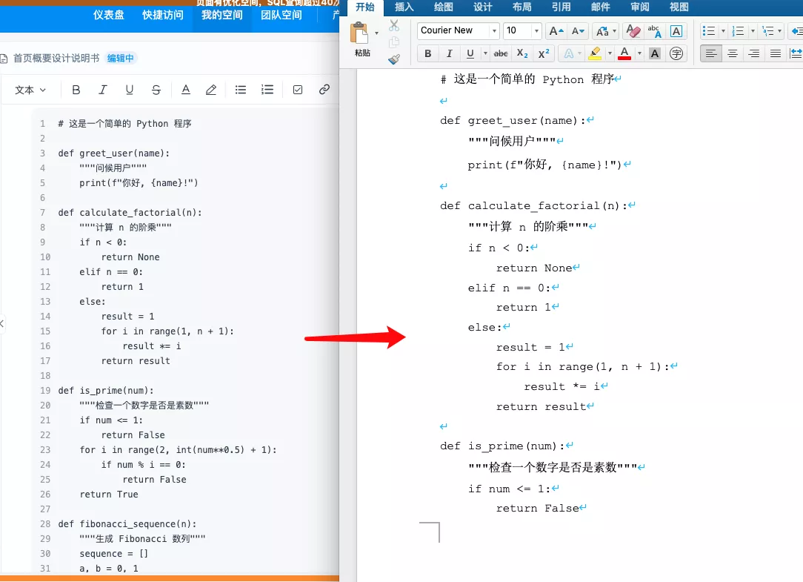Open 我的空间 in the navigation bar
This screenshot has height=582, width=803.
pyautogui.click(x=221, y=15)
